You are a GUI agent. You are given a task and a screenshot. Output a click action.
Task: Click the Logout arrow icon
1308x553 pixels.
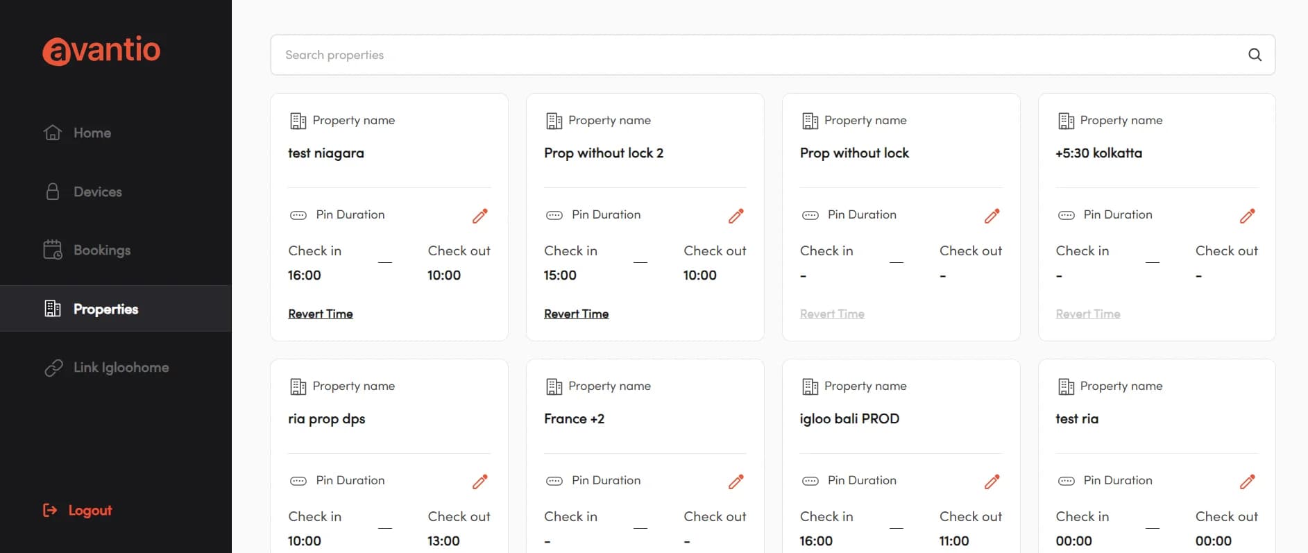[50, 511]
